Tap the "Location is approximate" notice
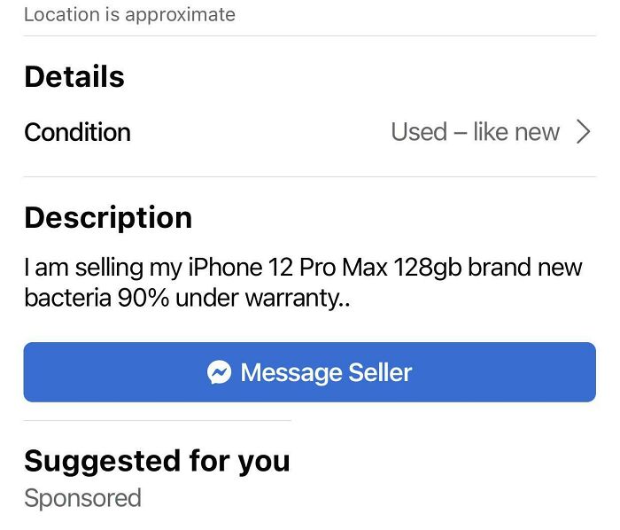 click(x=129, y=14)
